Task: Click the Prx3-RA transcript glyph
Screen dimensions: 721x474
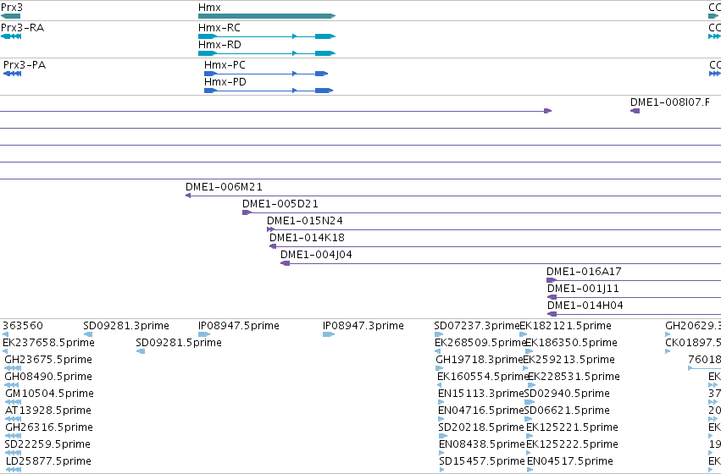Action: click(11, 36)
